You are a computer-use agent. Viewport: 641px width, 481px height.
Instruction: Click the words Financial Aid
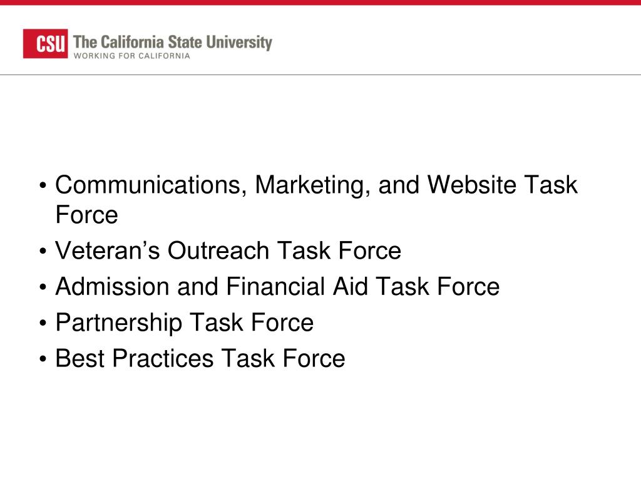(x=297, y=286)
